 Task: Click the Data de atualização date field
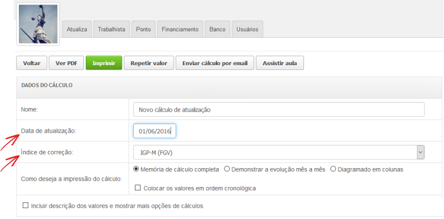point(155,131)
